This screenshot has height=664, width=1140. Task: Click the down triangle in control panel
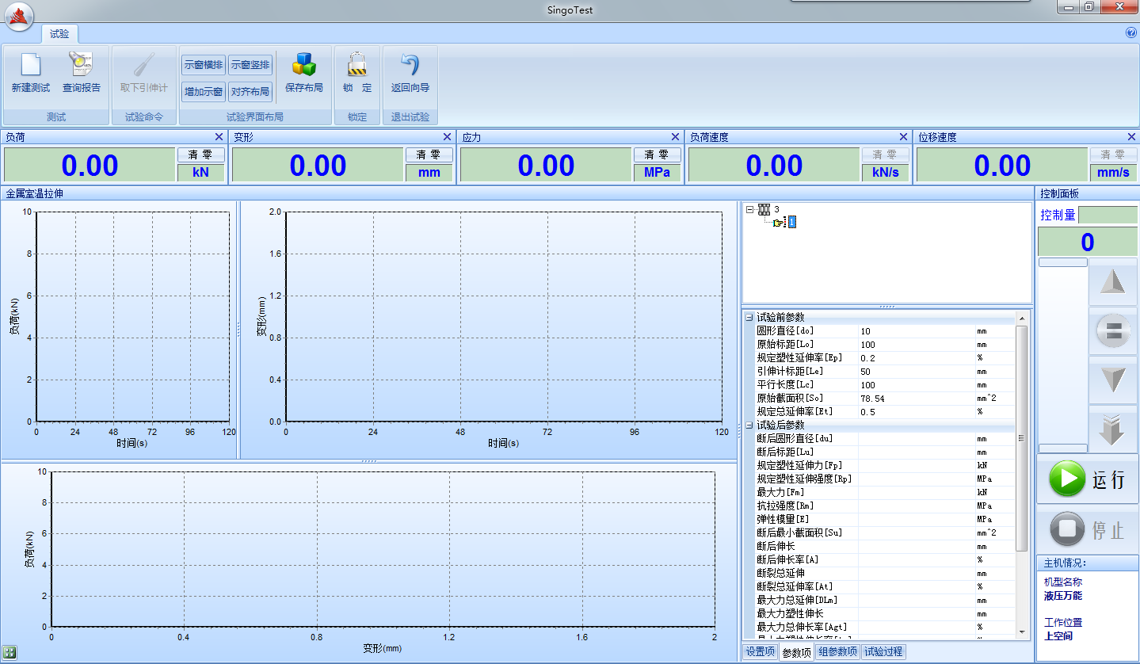pos(1112,380)
